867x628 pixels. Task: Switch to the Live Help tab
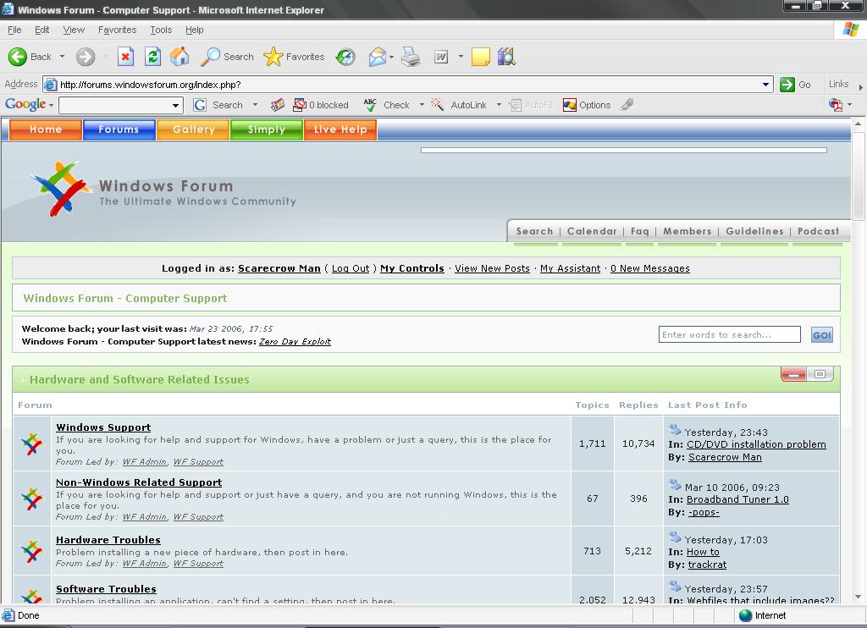(340, 129)
